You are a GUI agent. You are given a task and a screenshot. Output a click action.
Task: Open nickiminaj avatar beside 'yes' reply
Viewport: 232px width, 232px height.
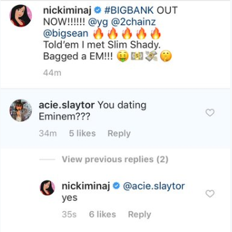pos(48,187)
